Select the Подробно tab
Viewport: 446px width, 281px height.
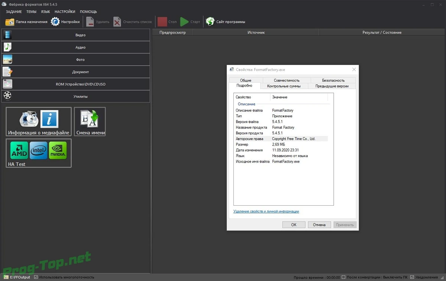(x=244, y=85)
